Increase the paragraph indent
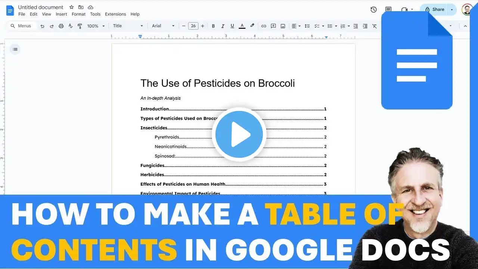Image resolution: width=478 pixels, height=269 pixels. click(x=365, y=26)
